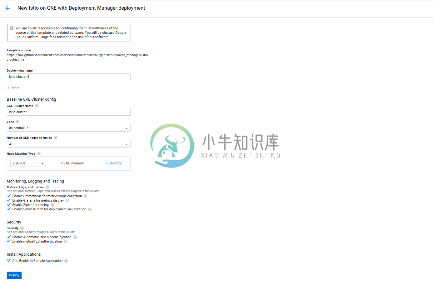Go back using the left arrow icon
The height and width of the screenshot is (291, 433).
[x=8, y=8]
